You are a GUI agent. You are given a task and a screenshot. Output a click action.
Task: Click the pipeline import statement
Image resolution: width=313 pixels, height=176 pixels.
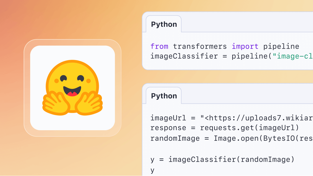point(224,46)
